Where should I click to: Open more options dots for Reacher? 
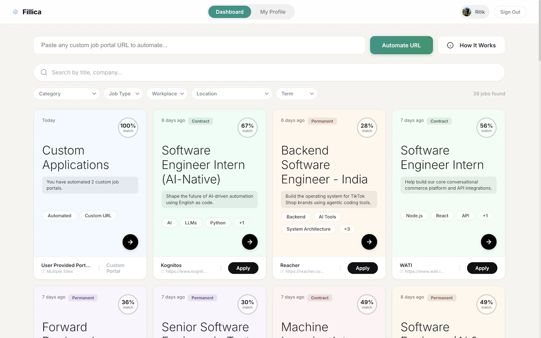coord(340,268)
